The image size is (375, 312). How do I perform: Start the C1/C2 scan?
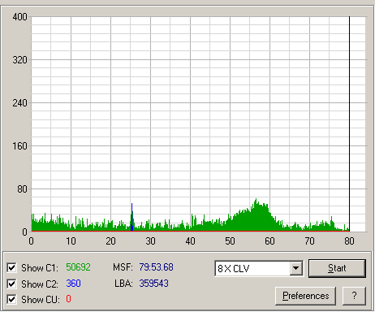click(x=337, y=268)
